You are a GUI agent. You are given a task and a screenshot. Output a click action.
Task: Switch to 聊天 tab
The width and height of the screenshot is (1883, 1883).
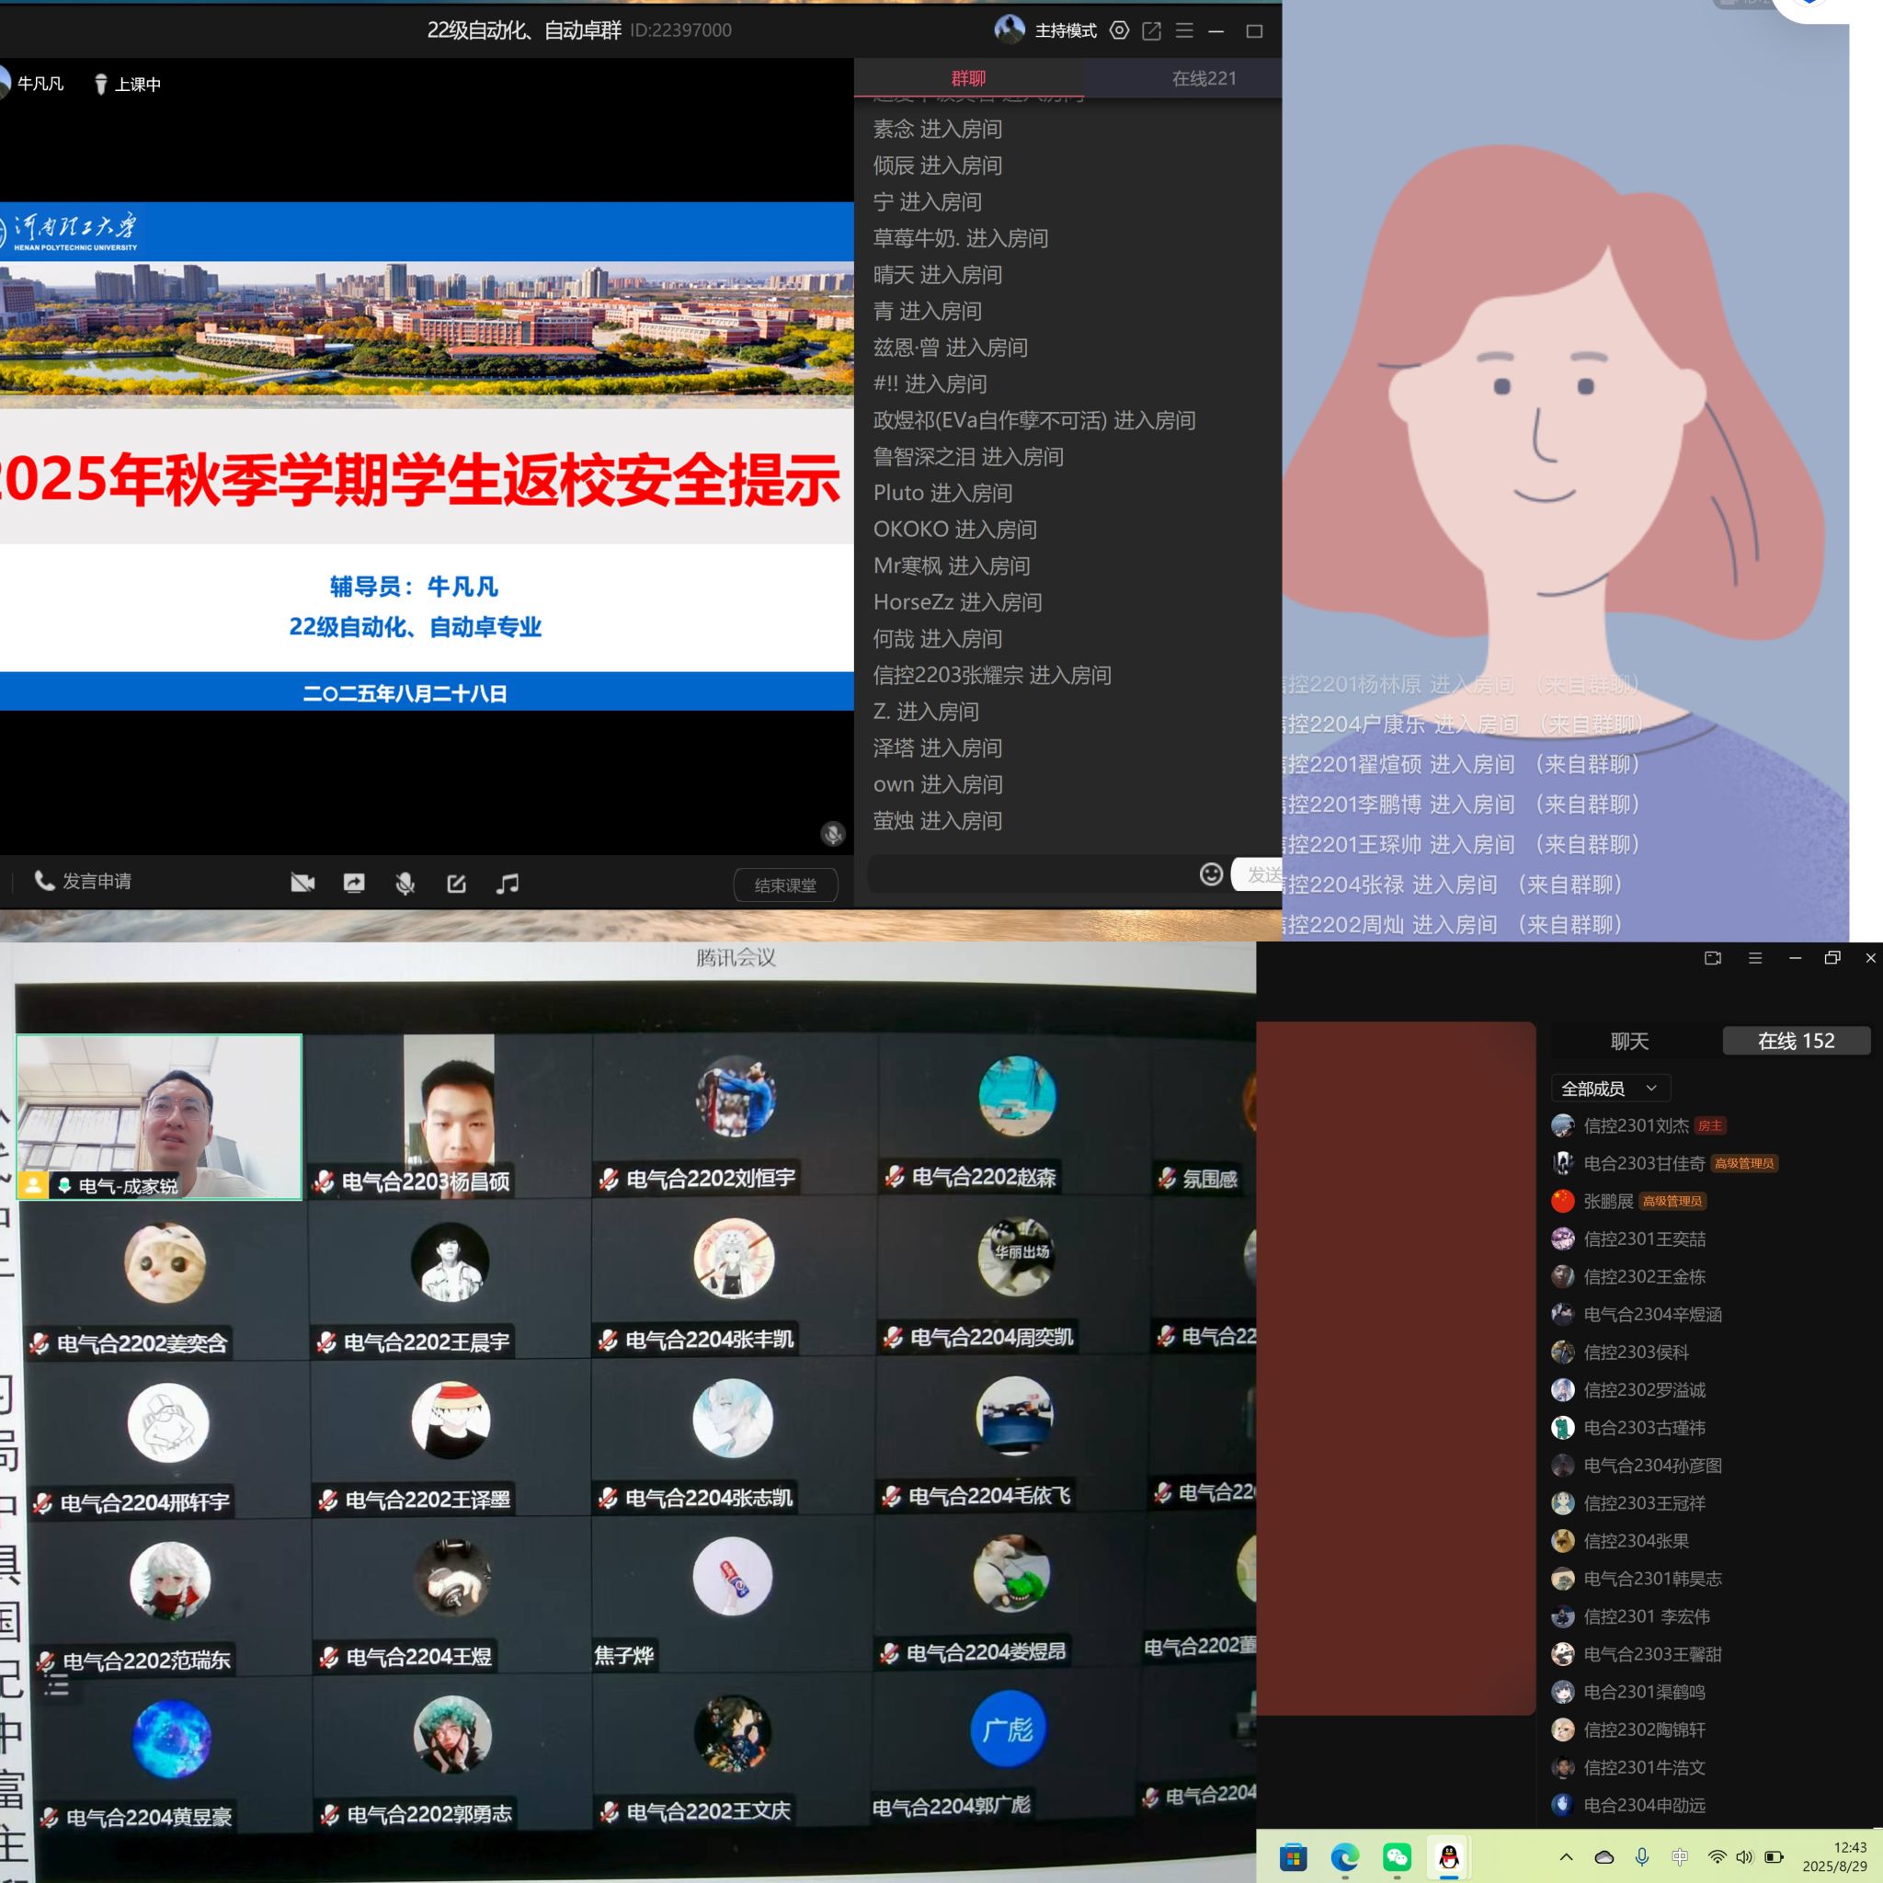tap(1629, 1041)
